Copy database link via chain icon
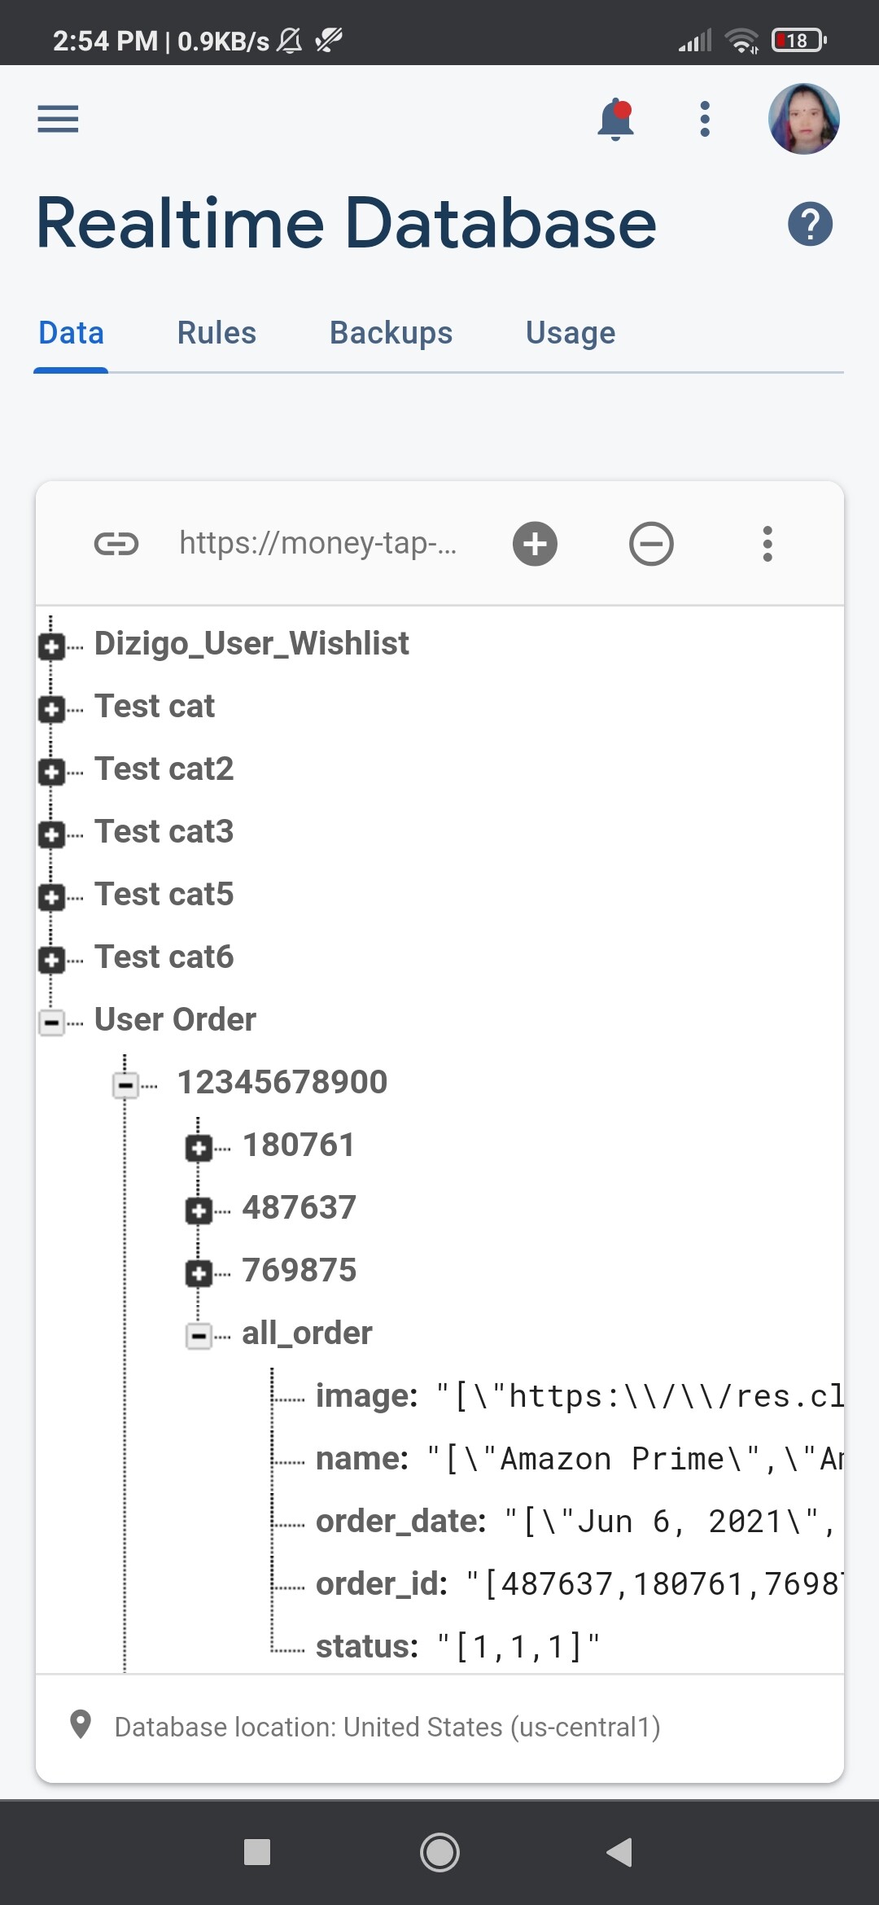 [x=116, y=544]
